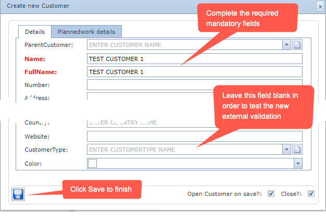The image size is (326, 222).
Task: Click the ParentCustomer name input box
Action: pos(185,45)
